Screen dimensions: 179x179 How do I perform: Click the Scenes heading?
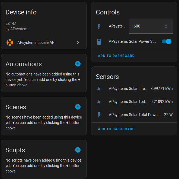[16, 107]
